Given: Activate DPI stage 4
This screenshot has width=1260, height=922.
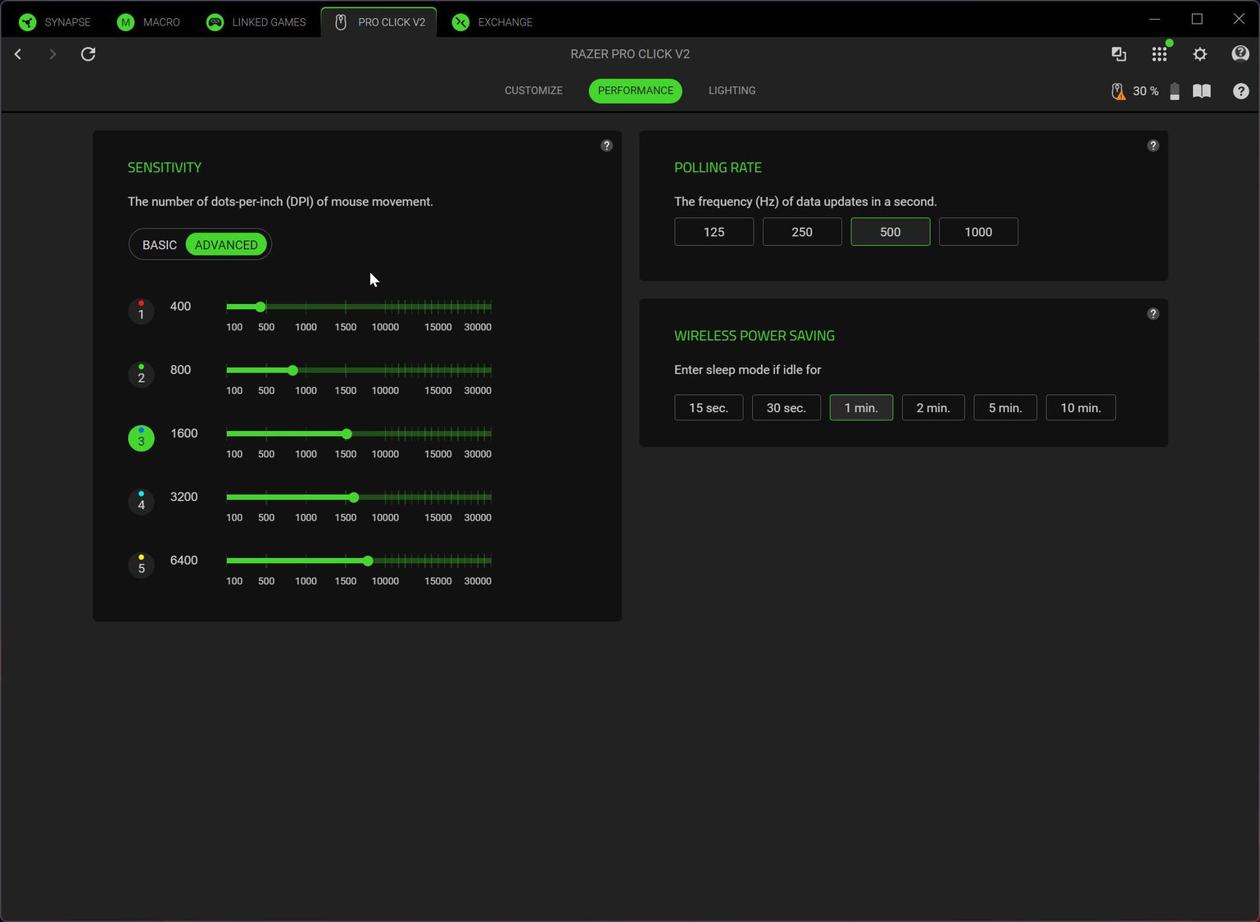Looking at the screenshot, I should point(141,502).
